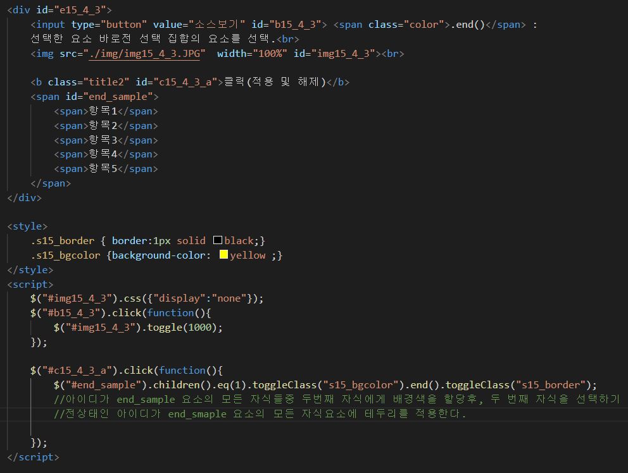Click the black color swatch before 'black'

(218, 240)
